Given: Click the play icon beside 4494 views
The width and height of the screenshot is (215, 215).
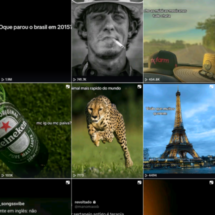Looking at the screenshot, I should coord(146,175).
